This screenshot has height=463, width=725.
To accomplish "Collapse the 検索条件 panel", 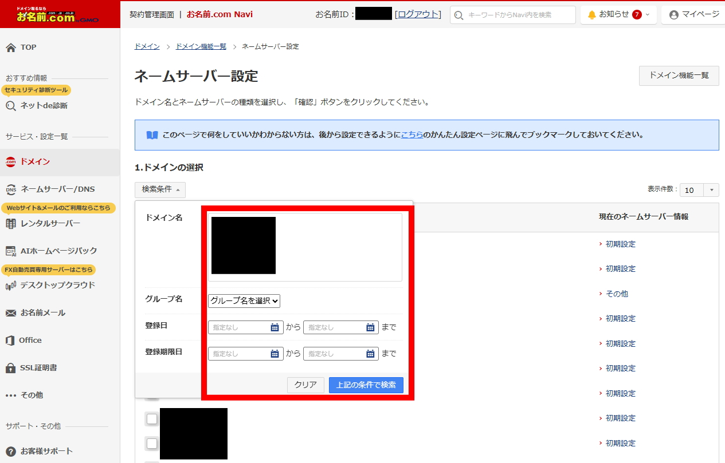I will (160, 189).
